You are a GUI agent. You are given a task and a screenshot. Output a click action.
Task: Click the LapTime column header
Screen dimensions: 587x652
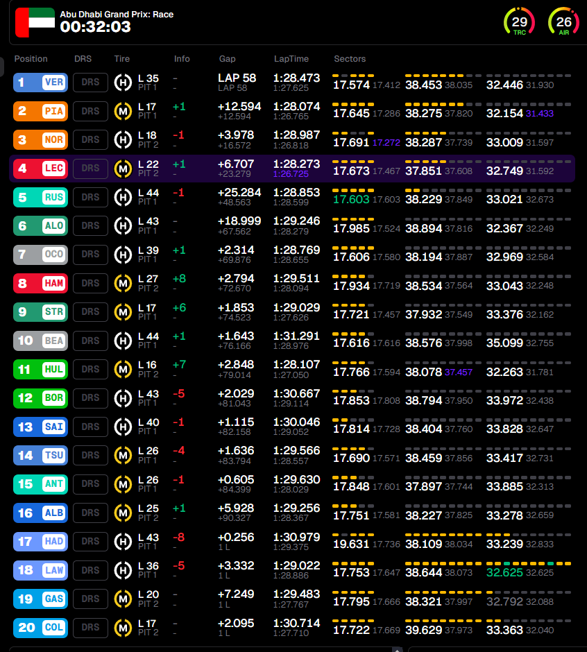point(291,59)
